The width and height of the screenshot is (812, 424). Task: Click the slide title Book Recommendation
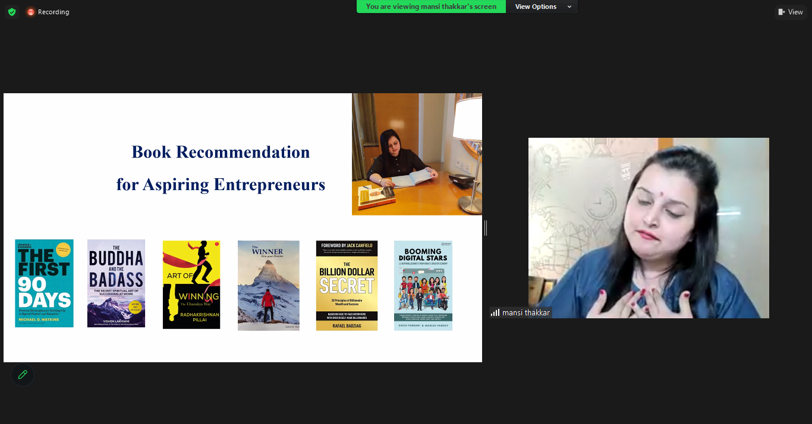click(x=221, y=152)
